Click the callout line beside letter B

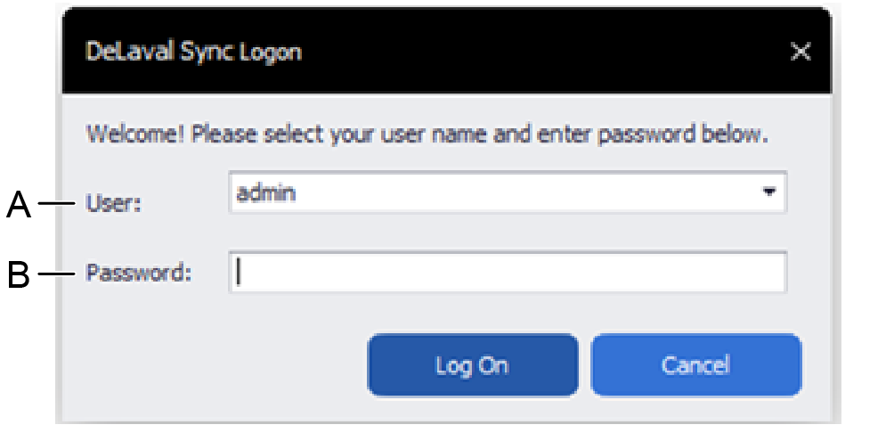(59, 274)
